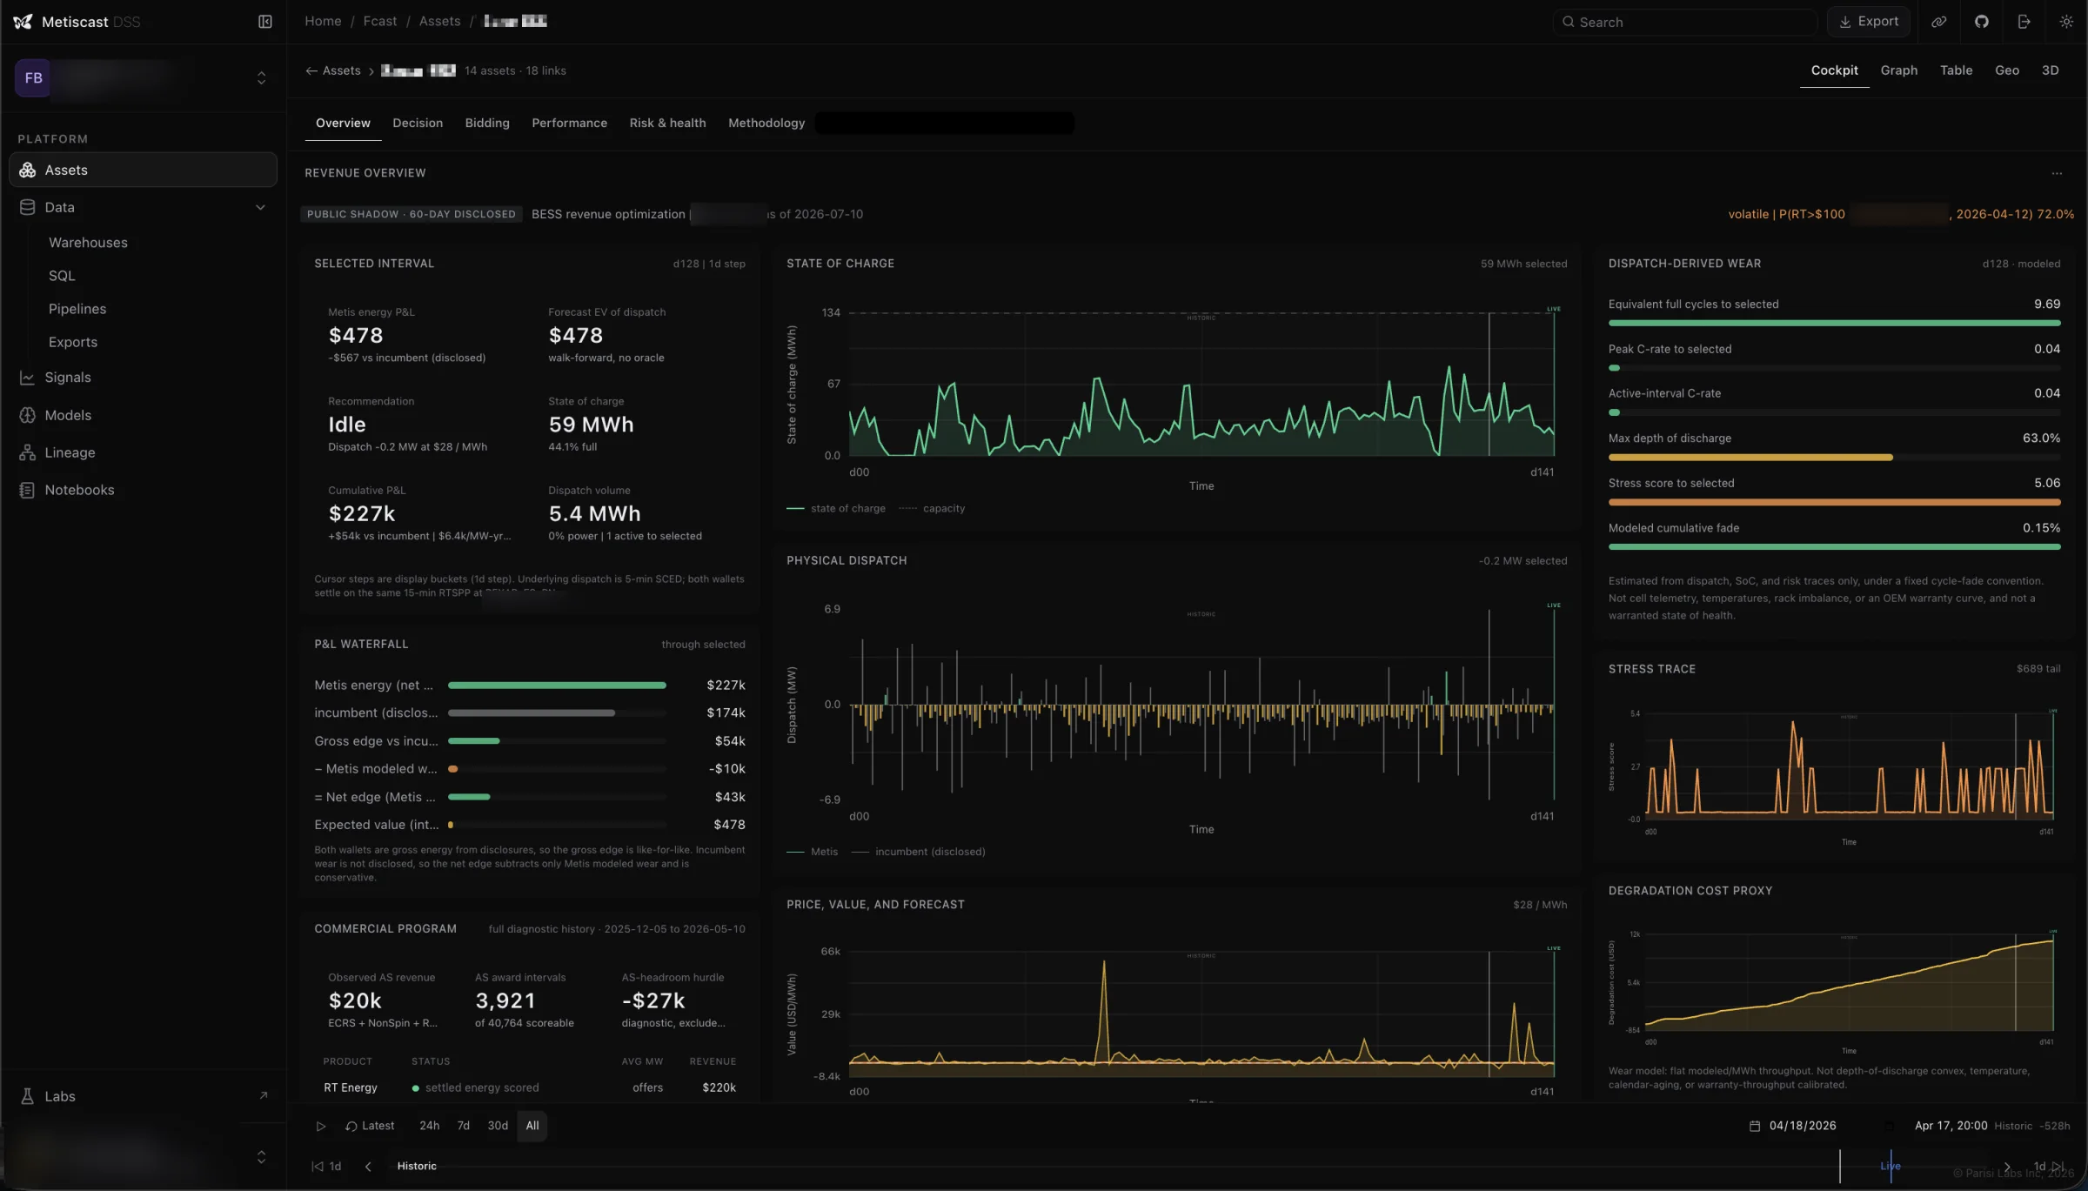Switch to the Table view
The height and width of the screenshot is (1191, 2088).
pyautogui.click(x=1956, y=70)
